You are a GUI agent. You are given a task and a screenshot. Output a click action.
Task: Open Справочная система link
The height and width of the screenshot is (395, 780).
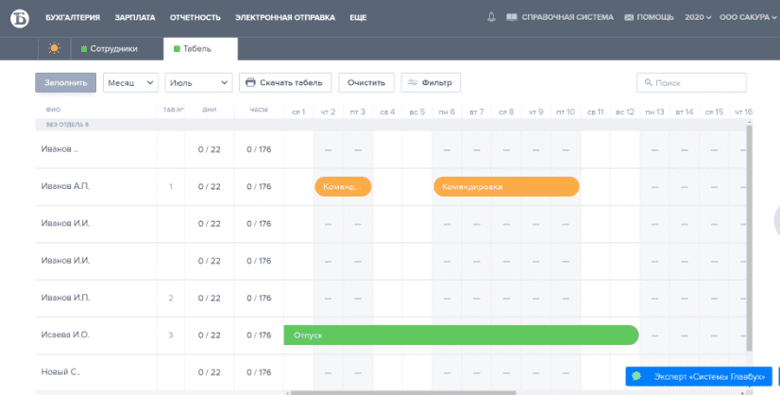click(x=560, y=17)
